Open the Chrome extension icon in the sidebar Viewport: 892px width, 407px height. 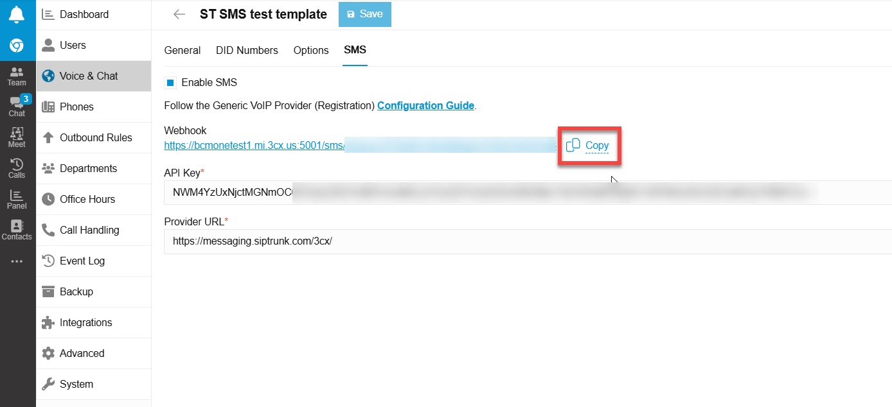point(17,46)
